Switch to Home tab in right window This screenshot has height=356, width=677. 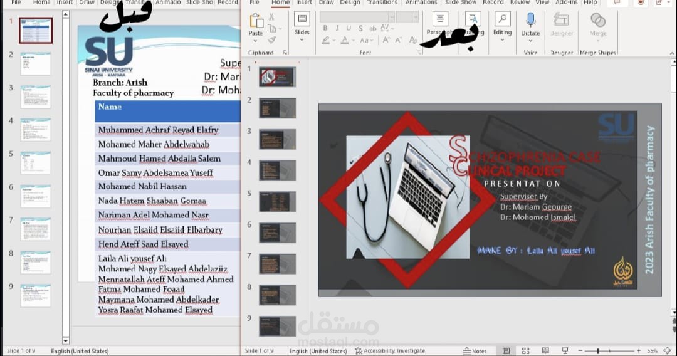[281, 3]
